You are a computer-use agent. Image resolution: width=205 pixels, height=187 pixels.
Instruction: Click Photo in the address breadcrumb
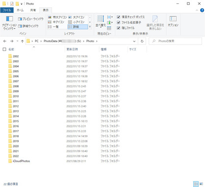click(x=90, y=41)
